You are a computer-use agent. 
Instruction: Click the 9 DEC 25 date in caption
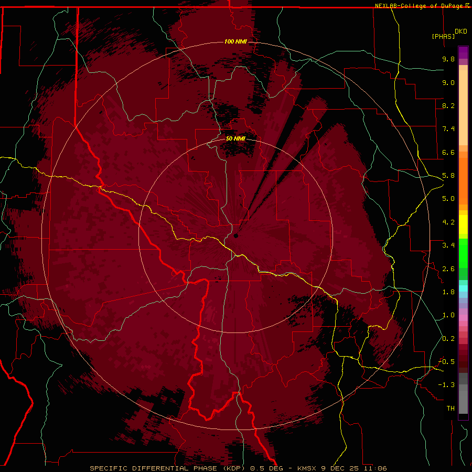tap(341, 468)
